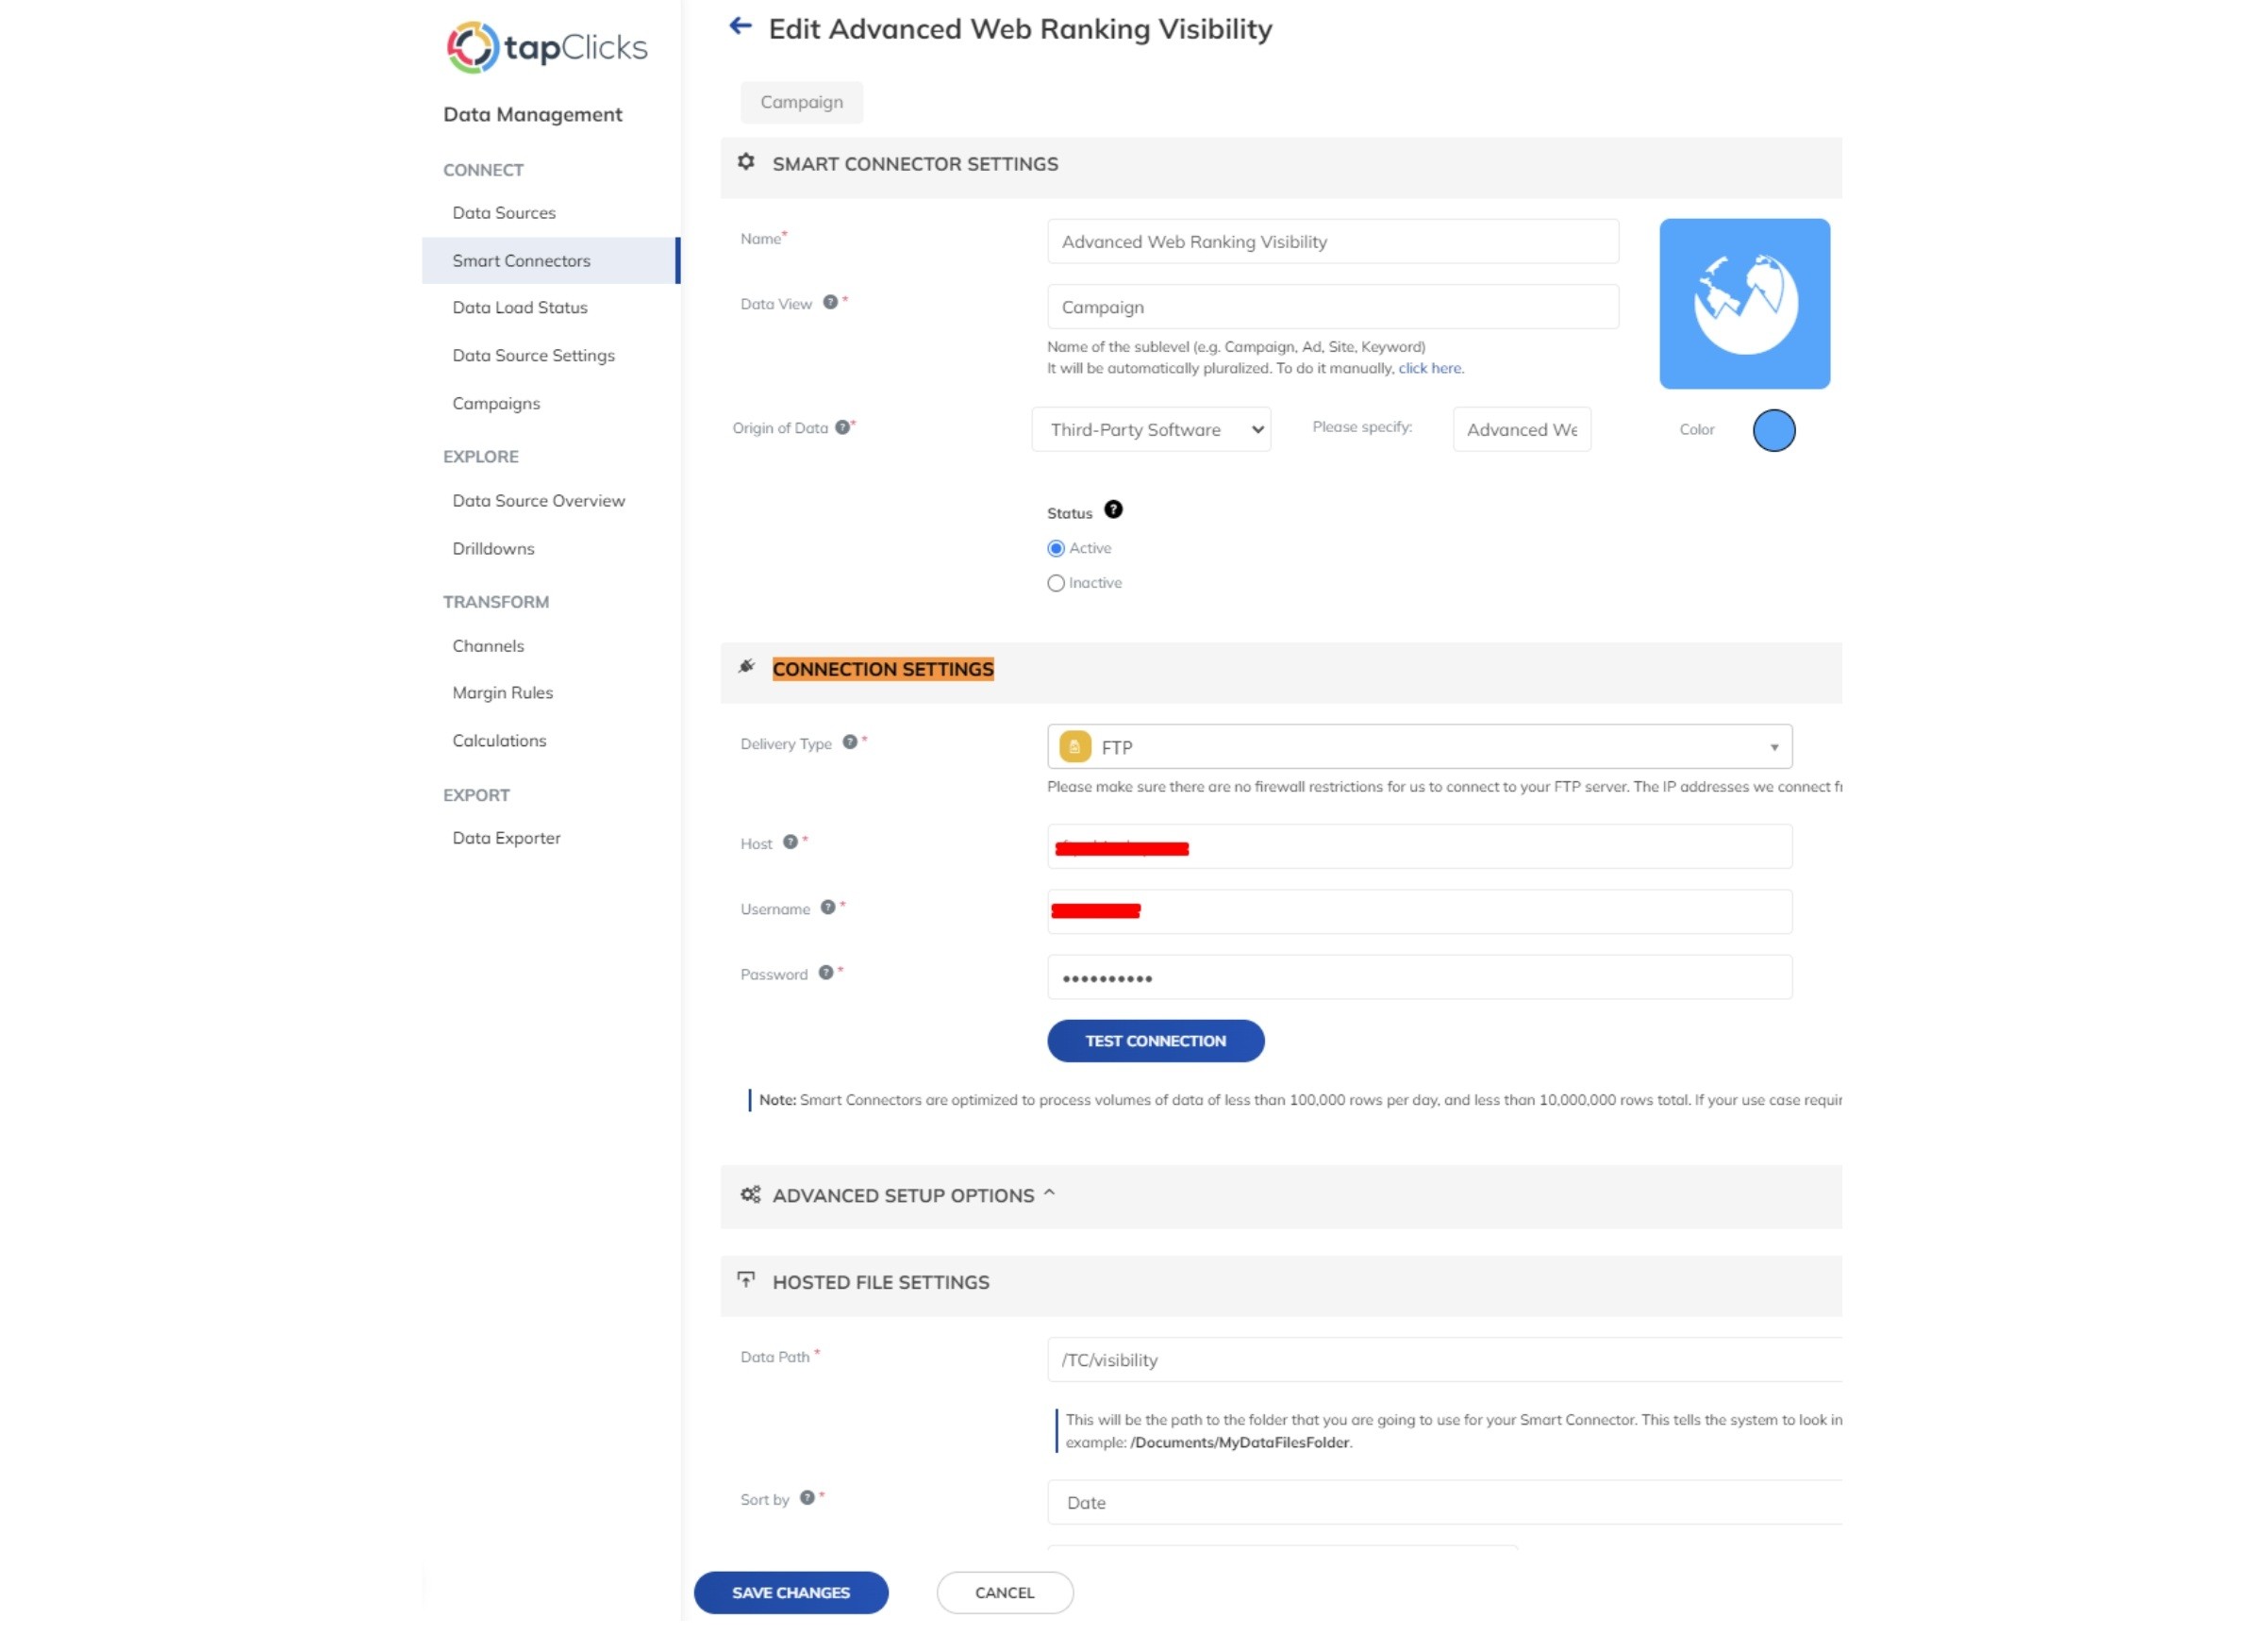Click the Delivery Type help icon

850,742
